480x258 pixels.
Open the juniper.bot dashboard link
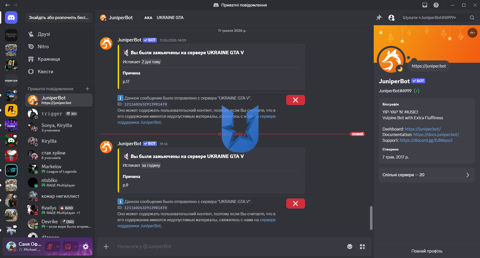pyautogui.click(x=422, y=129)
